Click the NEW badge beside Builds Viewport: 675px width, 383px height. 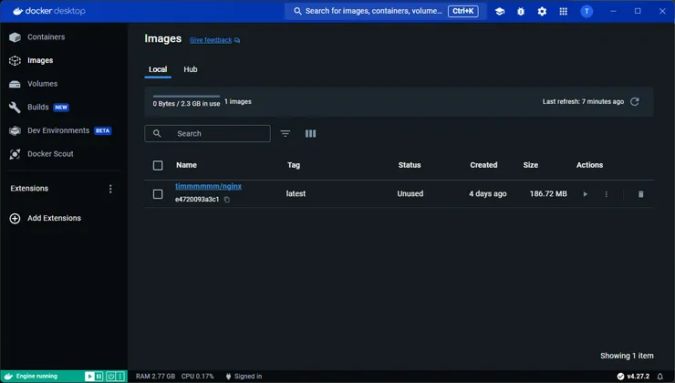tap(61, 108)
